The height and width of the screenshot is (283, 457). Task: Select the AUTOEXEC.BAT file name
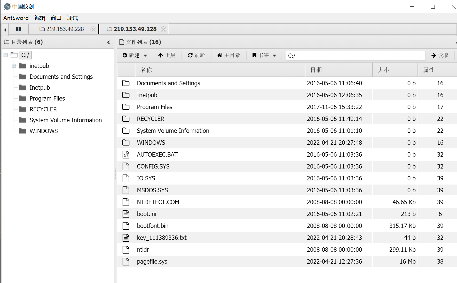coord(157,155)
